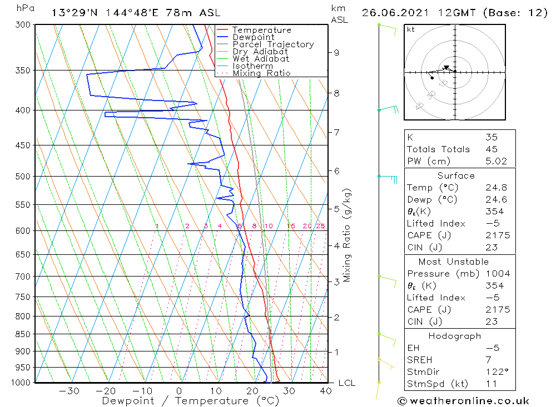
Task: Click the yellow wind barb at 1000 hPa
Action: (x=378, y=390)
